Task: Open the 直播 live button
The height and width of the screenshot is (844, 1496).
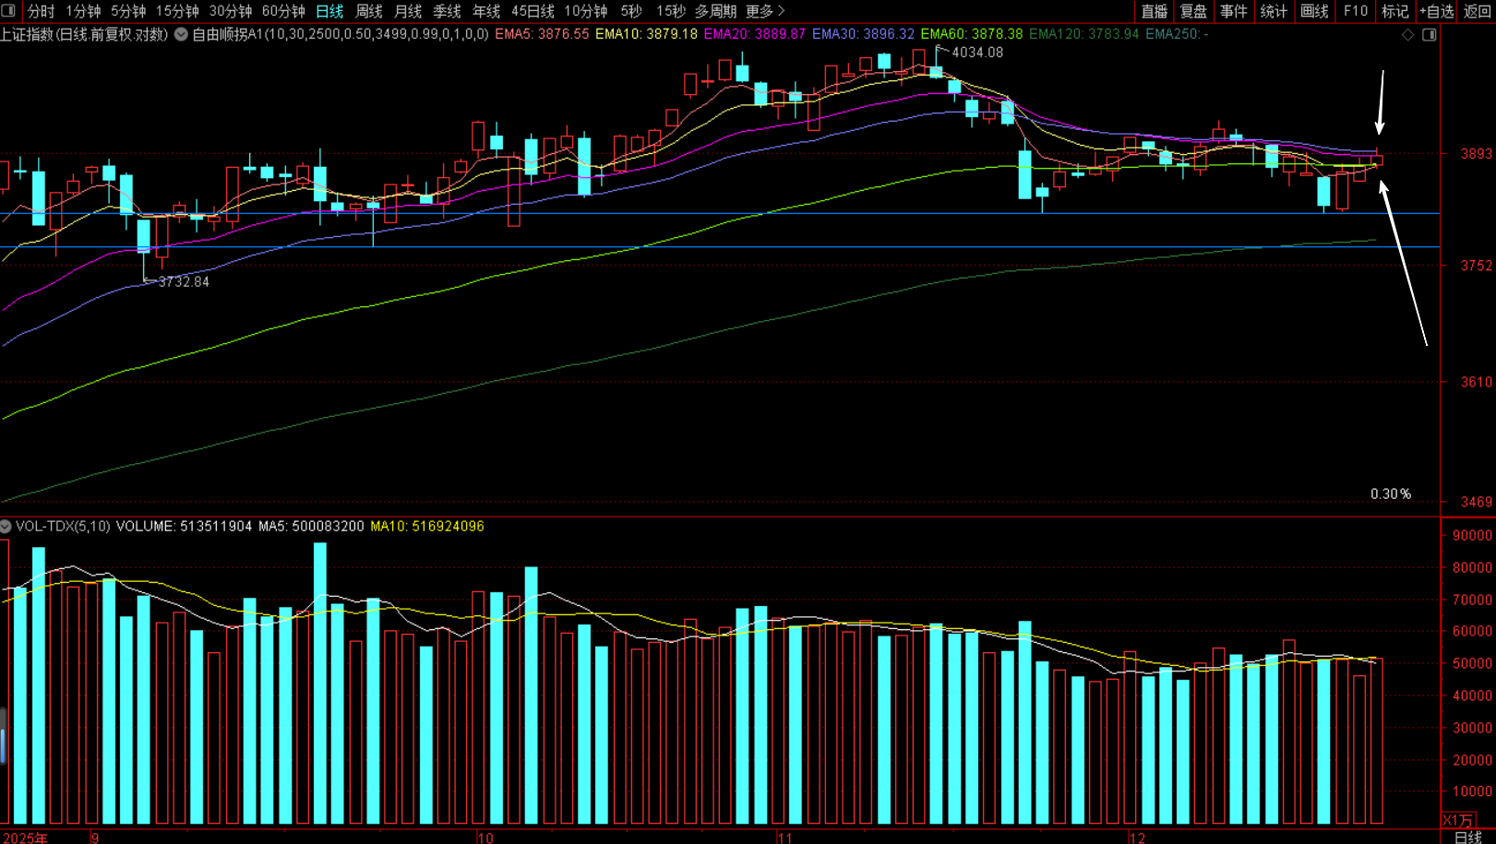Action: pos(1154,11)
